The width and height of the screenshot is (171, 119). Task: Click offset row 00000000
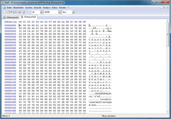(10, 25)
